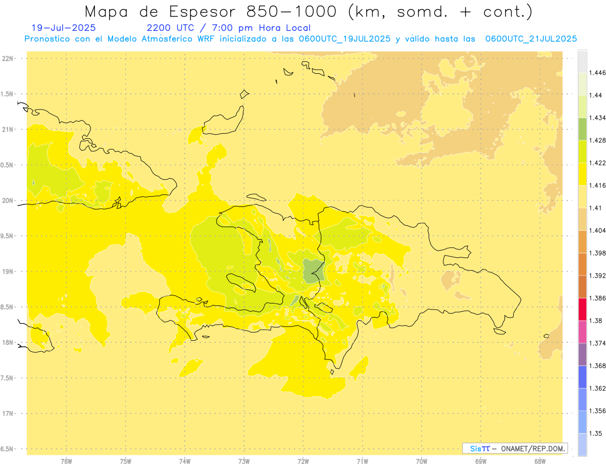This screenshot has width=606, height=468.
Task: Click the '22N' latitude label
Action: coord(8,58)
